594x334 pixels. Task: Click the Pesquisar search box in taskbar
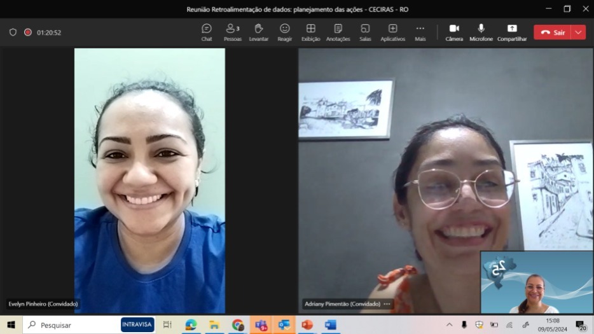pos(70,325)
